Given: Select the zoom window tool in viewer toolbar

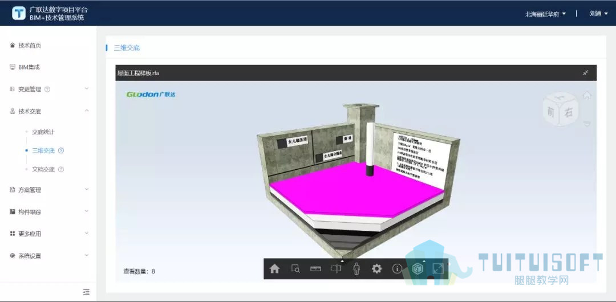Looking at the screenshot, I should [295, 268].
